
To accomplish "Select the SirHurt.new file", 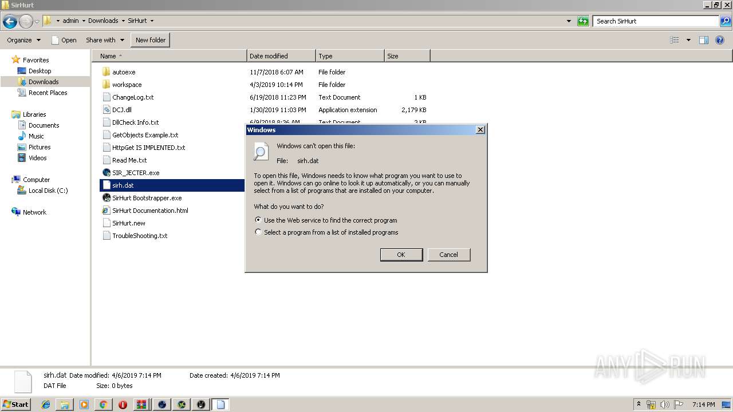I will (x=129, y=223).
